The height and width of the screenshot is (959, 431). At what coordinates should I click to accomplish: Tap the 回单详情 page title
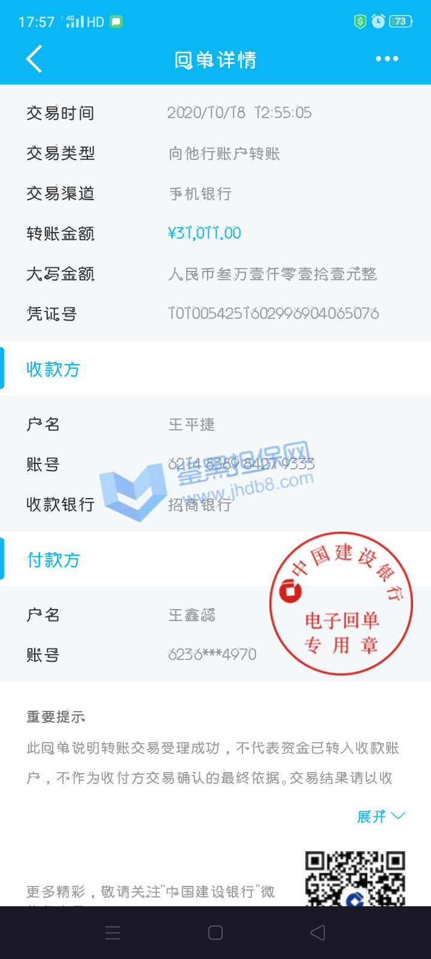click(215, 60)
